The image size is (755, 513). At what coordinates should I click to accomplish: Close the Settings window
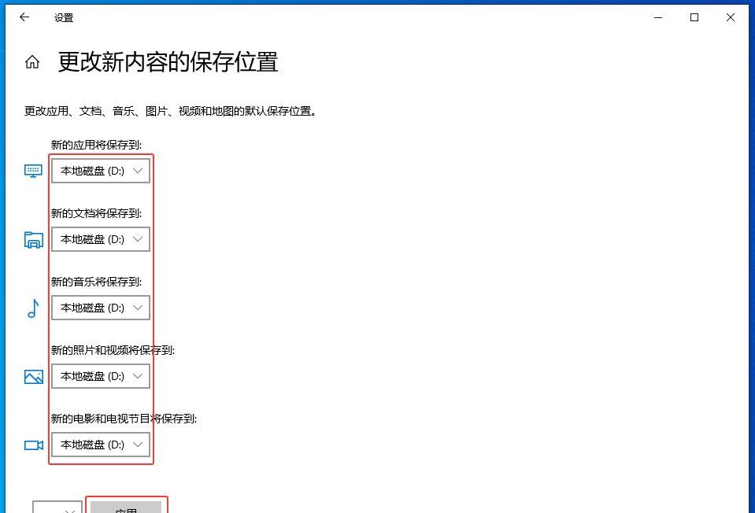(730, 17)
